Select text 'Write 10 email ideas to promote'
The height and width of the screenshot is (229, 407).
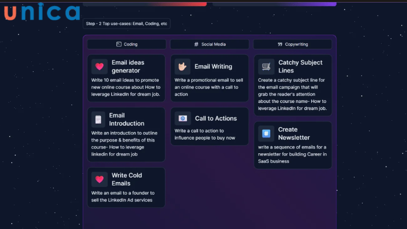(x=125, y=80)
